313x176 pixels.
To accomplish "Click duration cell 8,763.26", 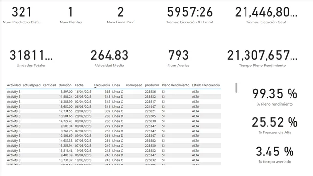I will [x=67, y=131].
